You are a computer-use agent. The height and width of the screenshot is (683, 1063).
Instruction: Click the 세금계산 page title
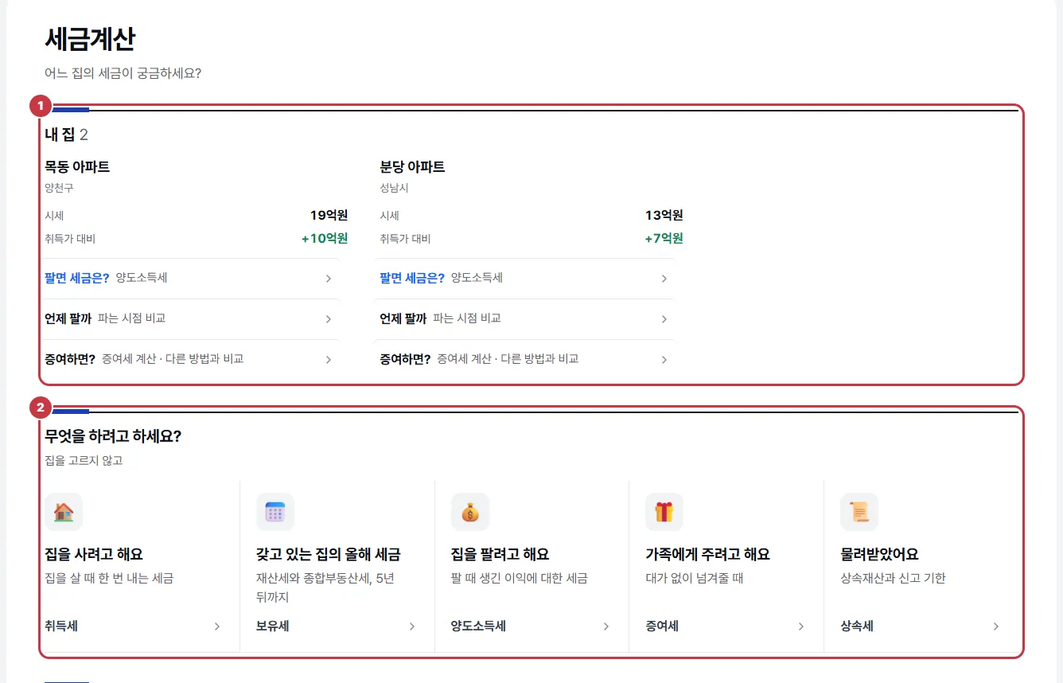coord(90,39)
